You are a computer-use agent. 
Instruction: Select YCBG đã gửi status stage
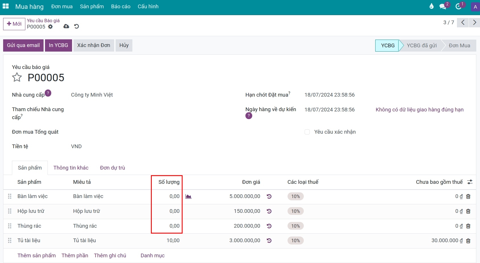[x=422, y=46]
